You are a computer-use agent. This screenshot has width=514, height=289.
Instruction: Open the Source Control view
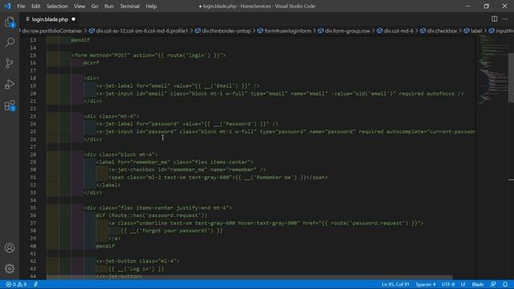(x=10, y=63)
